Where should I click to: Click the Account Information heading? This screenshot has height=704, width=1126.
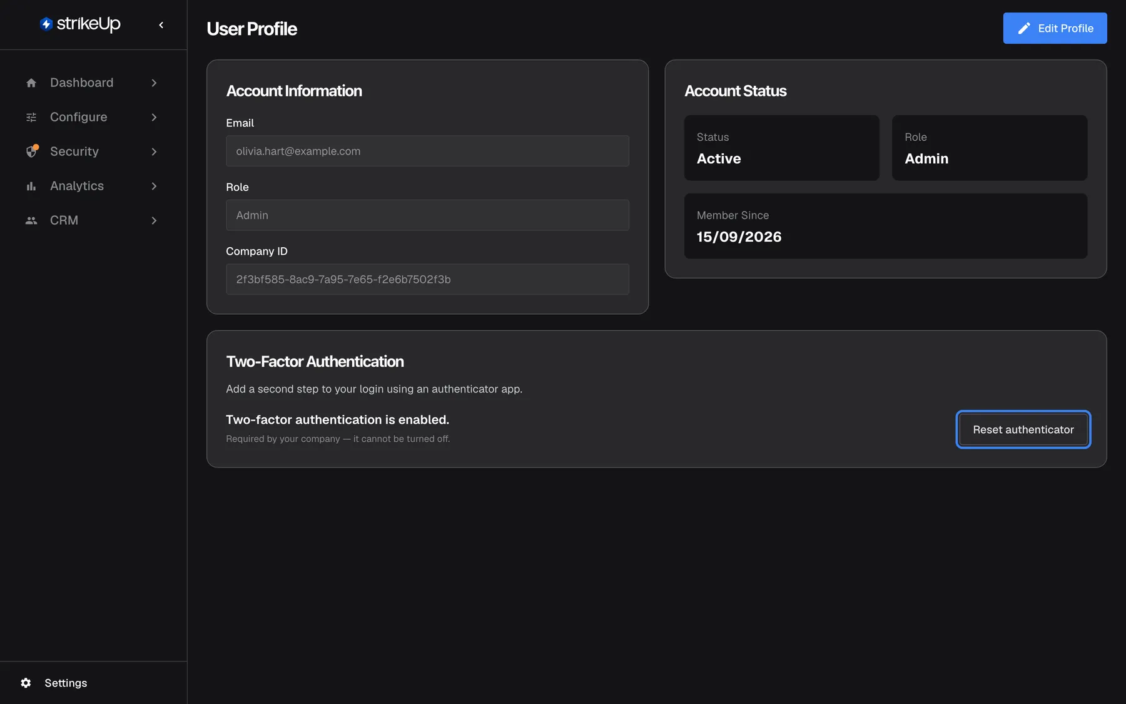[294, 91]
